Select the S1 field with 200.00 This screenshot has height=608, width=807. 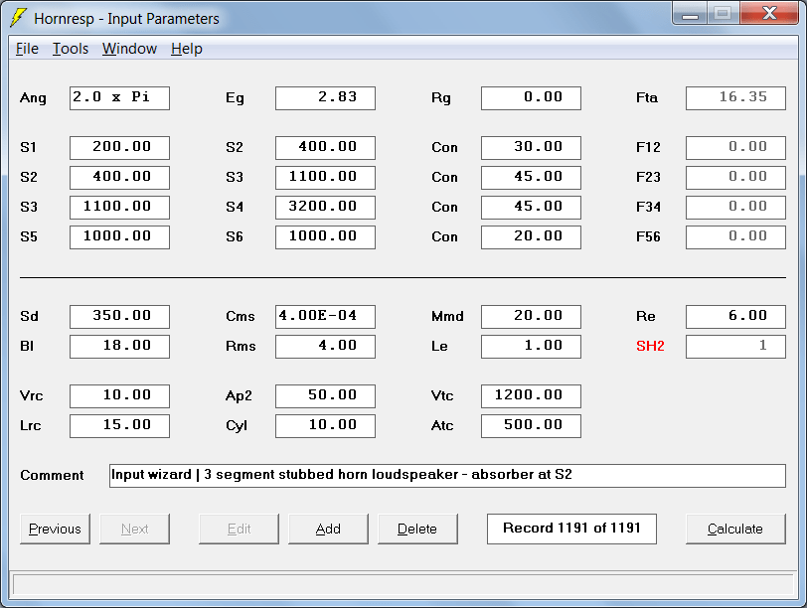click(119, 148)
